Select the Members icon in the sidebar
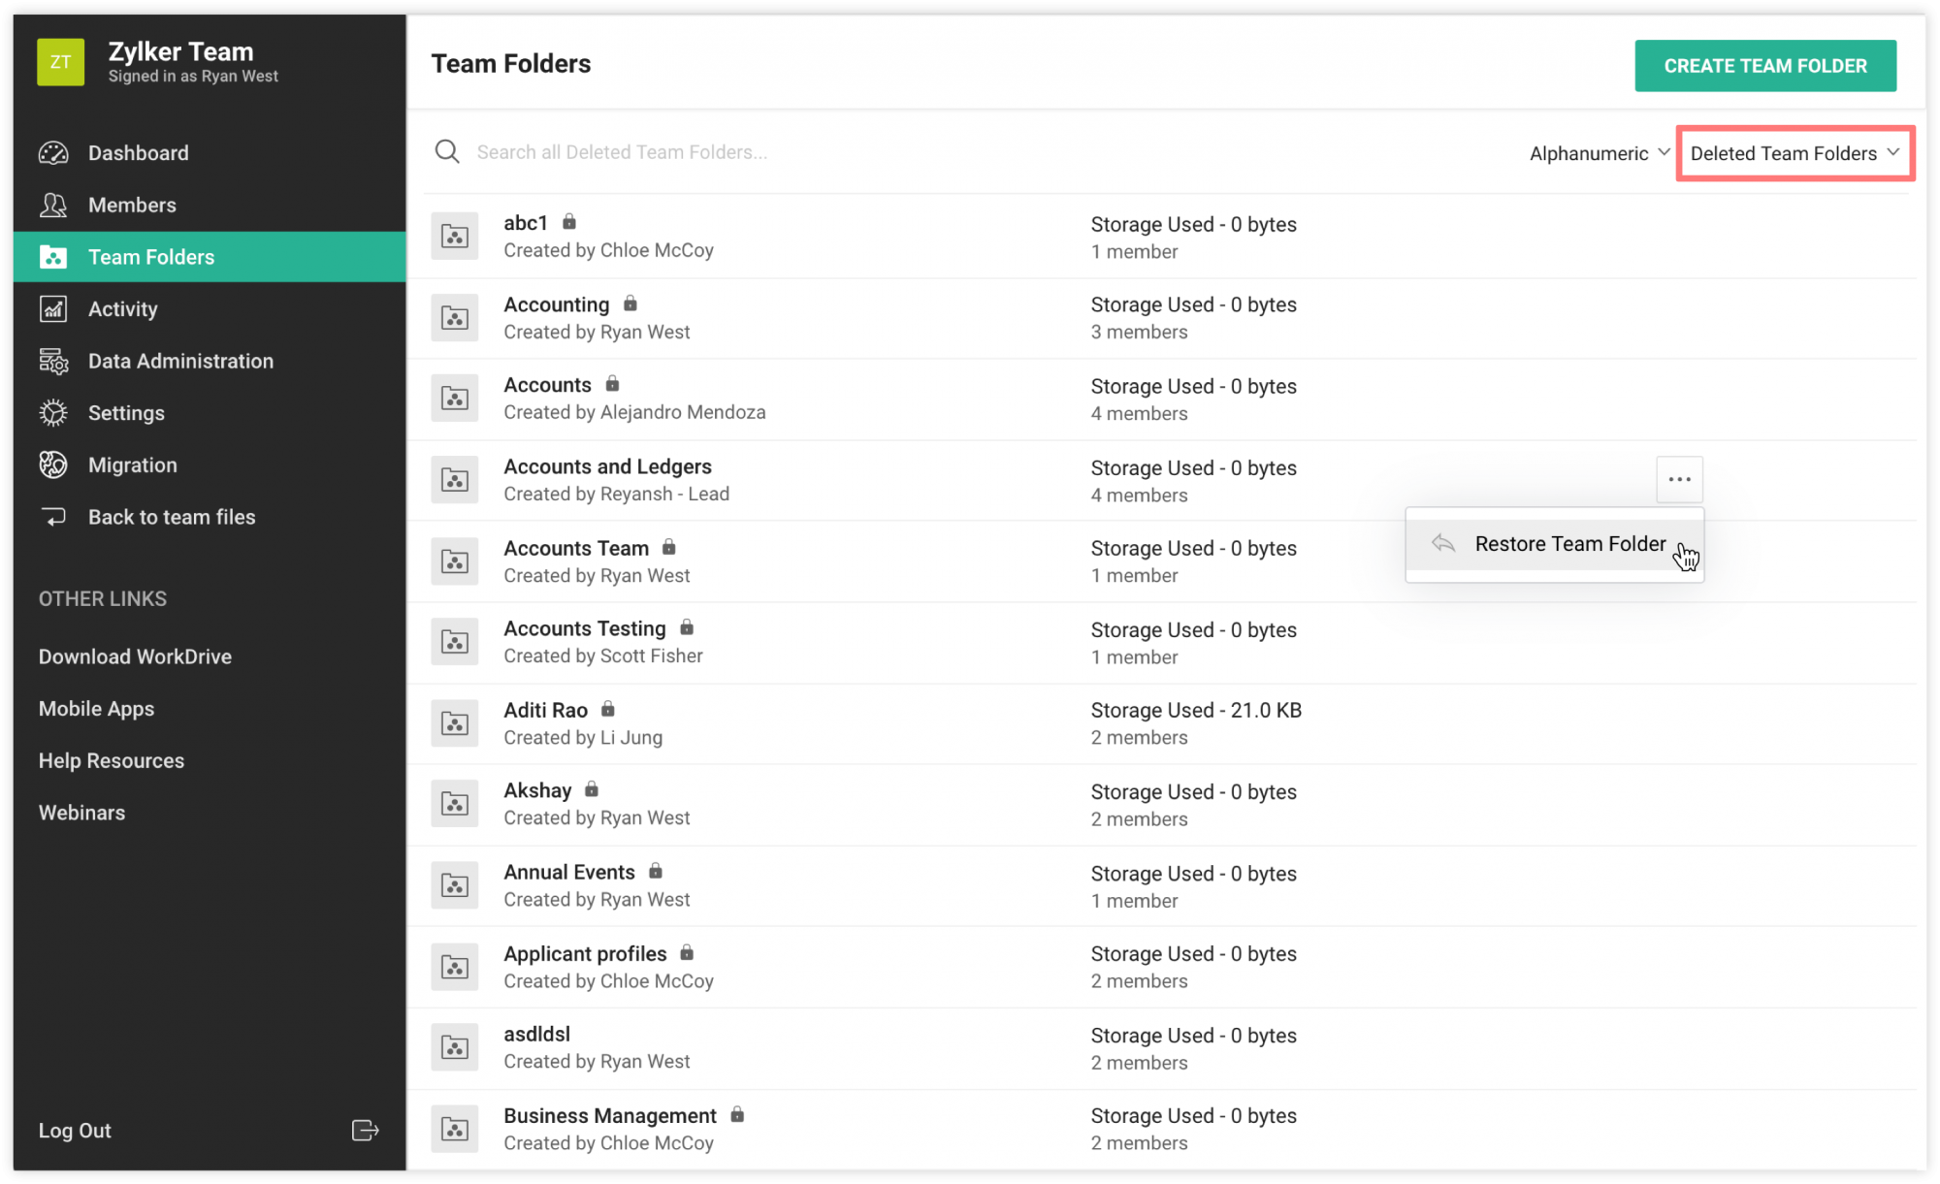The width and height of the screenshot is (1940, 1184). click(x=53, y=205)
